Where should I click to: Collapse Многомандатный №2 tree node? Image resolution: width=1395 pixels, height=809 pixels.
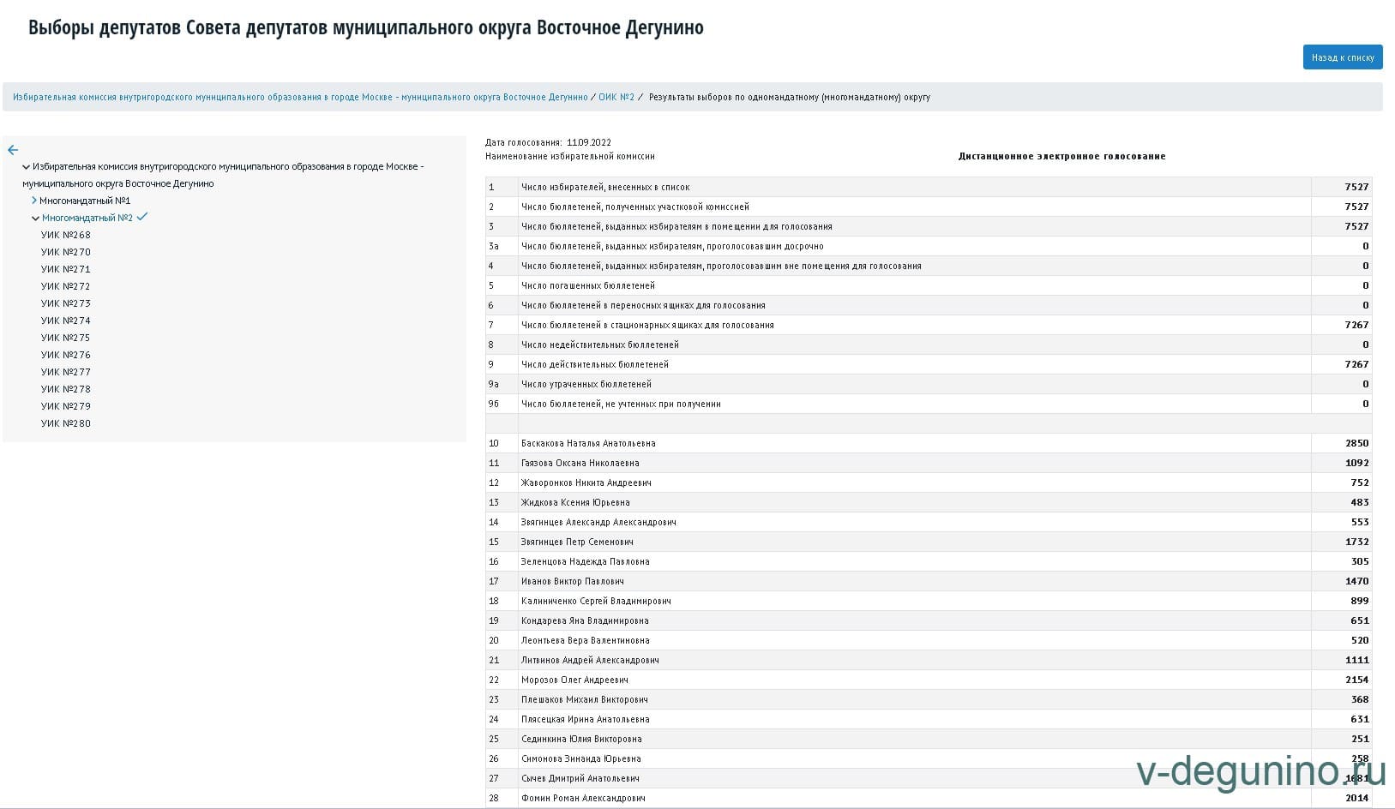[35, 219]
